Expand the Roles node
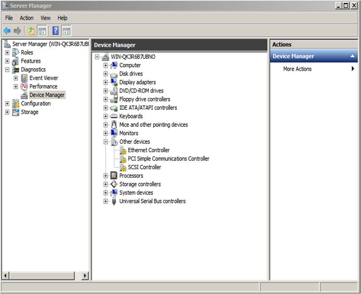361x294 pixels. click(x=7, y=53)
